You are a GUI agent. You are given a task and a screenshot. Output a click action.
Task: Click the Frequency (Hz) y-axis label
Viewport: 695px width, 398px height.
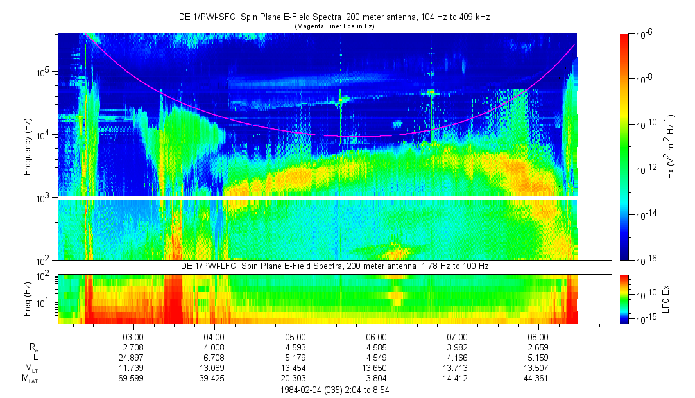(28, 146)
